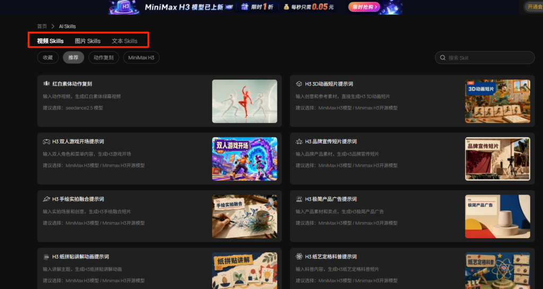The height and width of the screenshot is (289, 543).
Task: Open the 3D动画短片 thumbnail
Action: pos(497,101)
